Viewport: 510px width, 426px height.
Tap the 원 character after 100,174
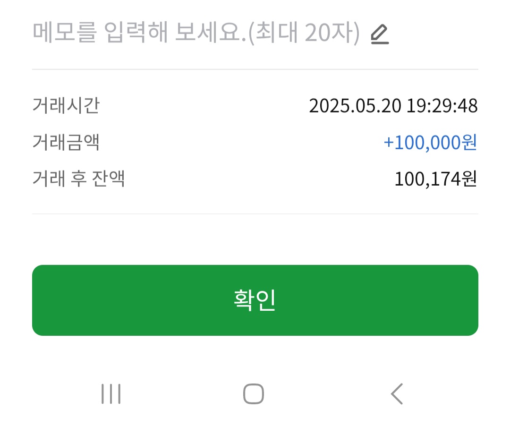(x=469, y=179)
